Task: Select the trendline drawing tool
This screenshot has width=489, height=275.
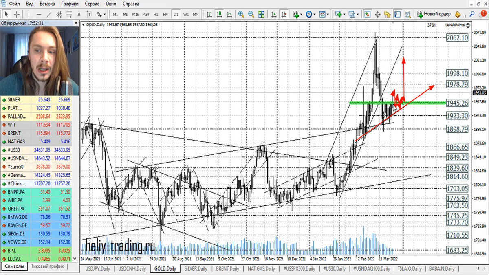Action: coord(48,14)
